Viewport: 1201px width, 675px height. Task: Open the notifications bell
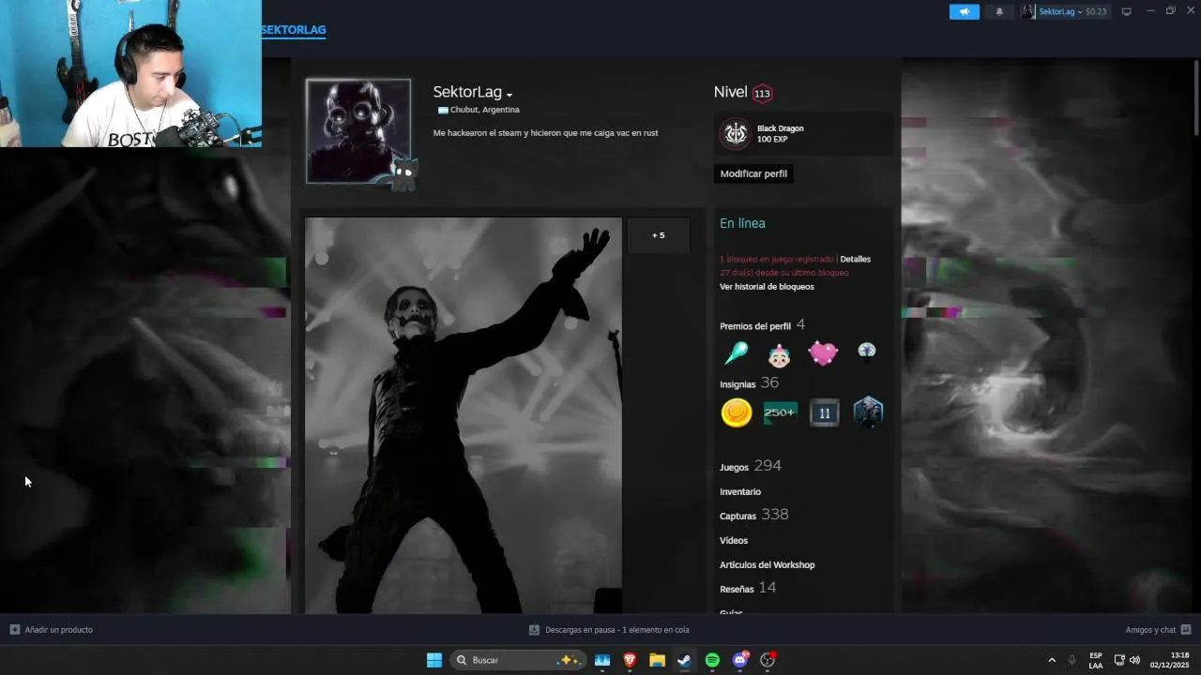[x=999, y=11]
